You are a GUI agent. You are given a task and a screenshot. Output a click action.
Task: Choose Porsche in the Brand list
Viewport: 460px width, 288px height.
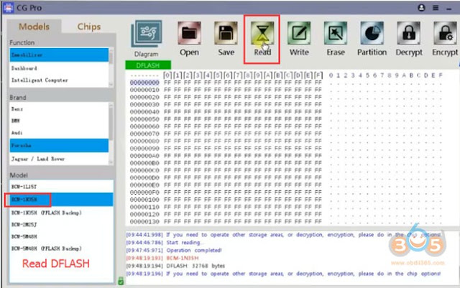59,146
